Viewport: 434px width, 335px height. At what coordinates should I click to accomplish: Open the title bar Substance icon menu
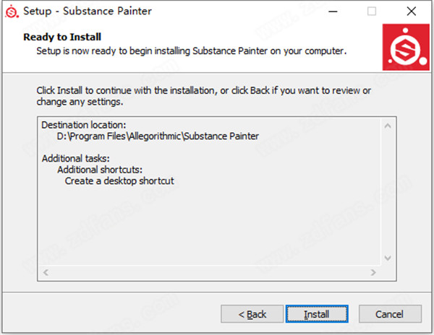tap(12, 12)
